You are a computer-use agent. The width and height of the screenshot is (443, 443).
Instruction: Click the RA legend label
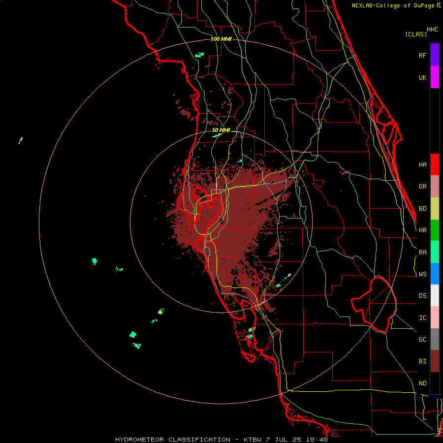(422, 253)
